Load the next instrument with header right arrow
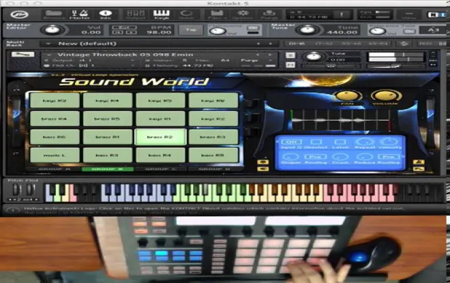 (x=270, y=55)
